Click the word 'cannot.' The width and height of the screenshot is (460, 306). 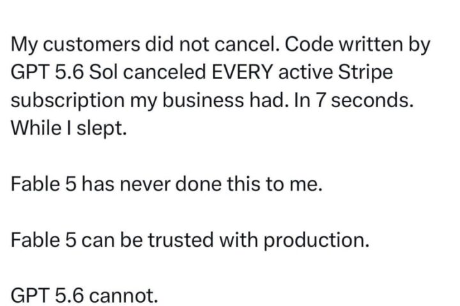(123, 296)
